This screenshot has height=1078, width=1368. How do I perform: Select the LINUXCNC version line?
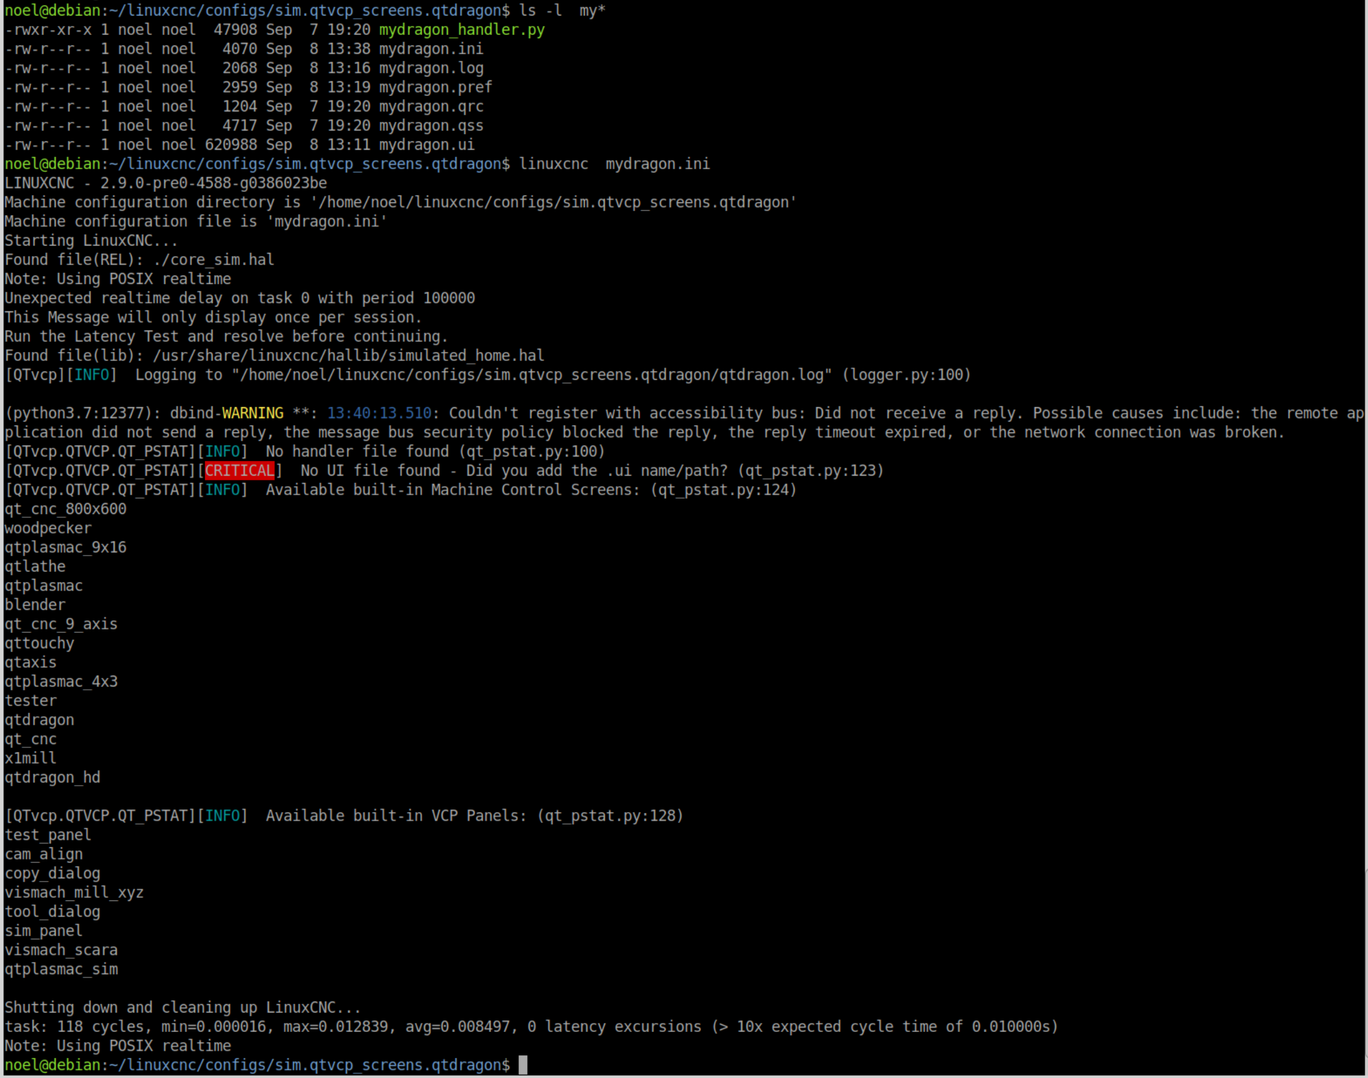pos(165,183)
